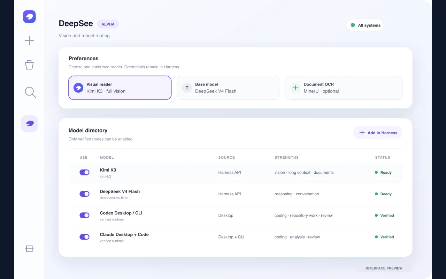The width and height of the screenshot is (446, 279).
Task: Click the DeepSeek V4 Flash model name
Action: [x=120, y=191]
